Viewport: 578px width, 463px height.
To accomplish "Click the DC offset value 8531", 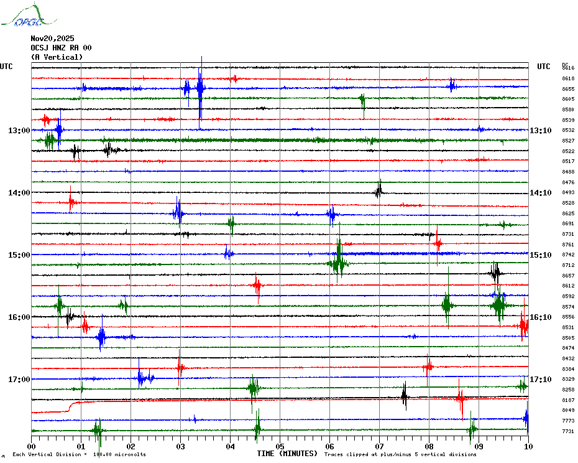I will pyautogui.click(x=568, y=327).
